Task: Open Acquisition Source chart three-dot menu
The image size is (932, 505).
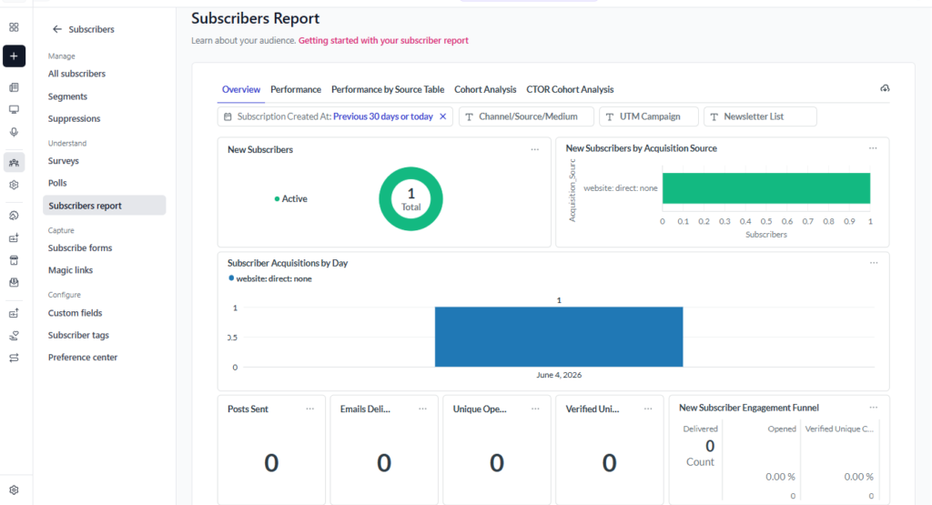Action: [x=873, y=148]
